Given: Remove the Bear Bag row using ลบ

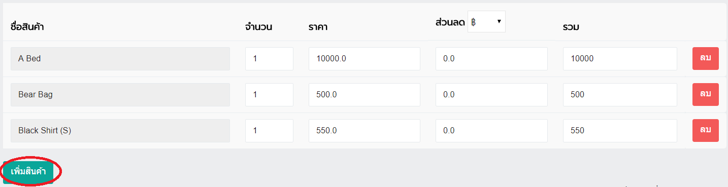Looking at the screenshot, I should pos(705,94).
